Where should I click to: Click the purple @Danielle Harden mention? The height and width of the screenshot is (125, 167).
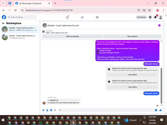point(151,64)
